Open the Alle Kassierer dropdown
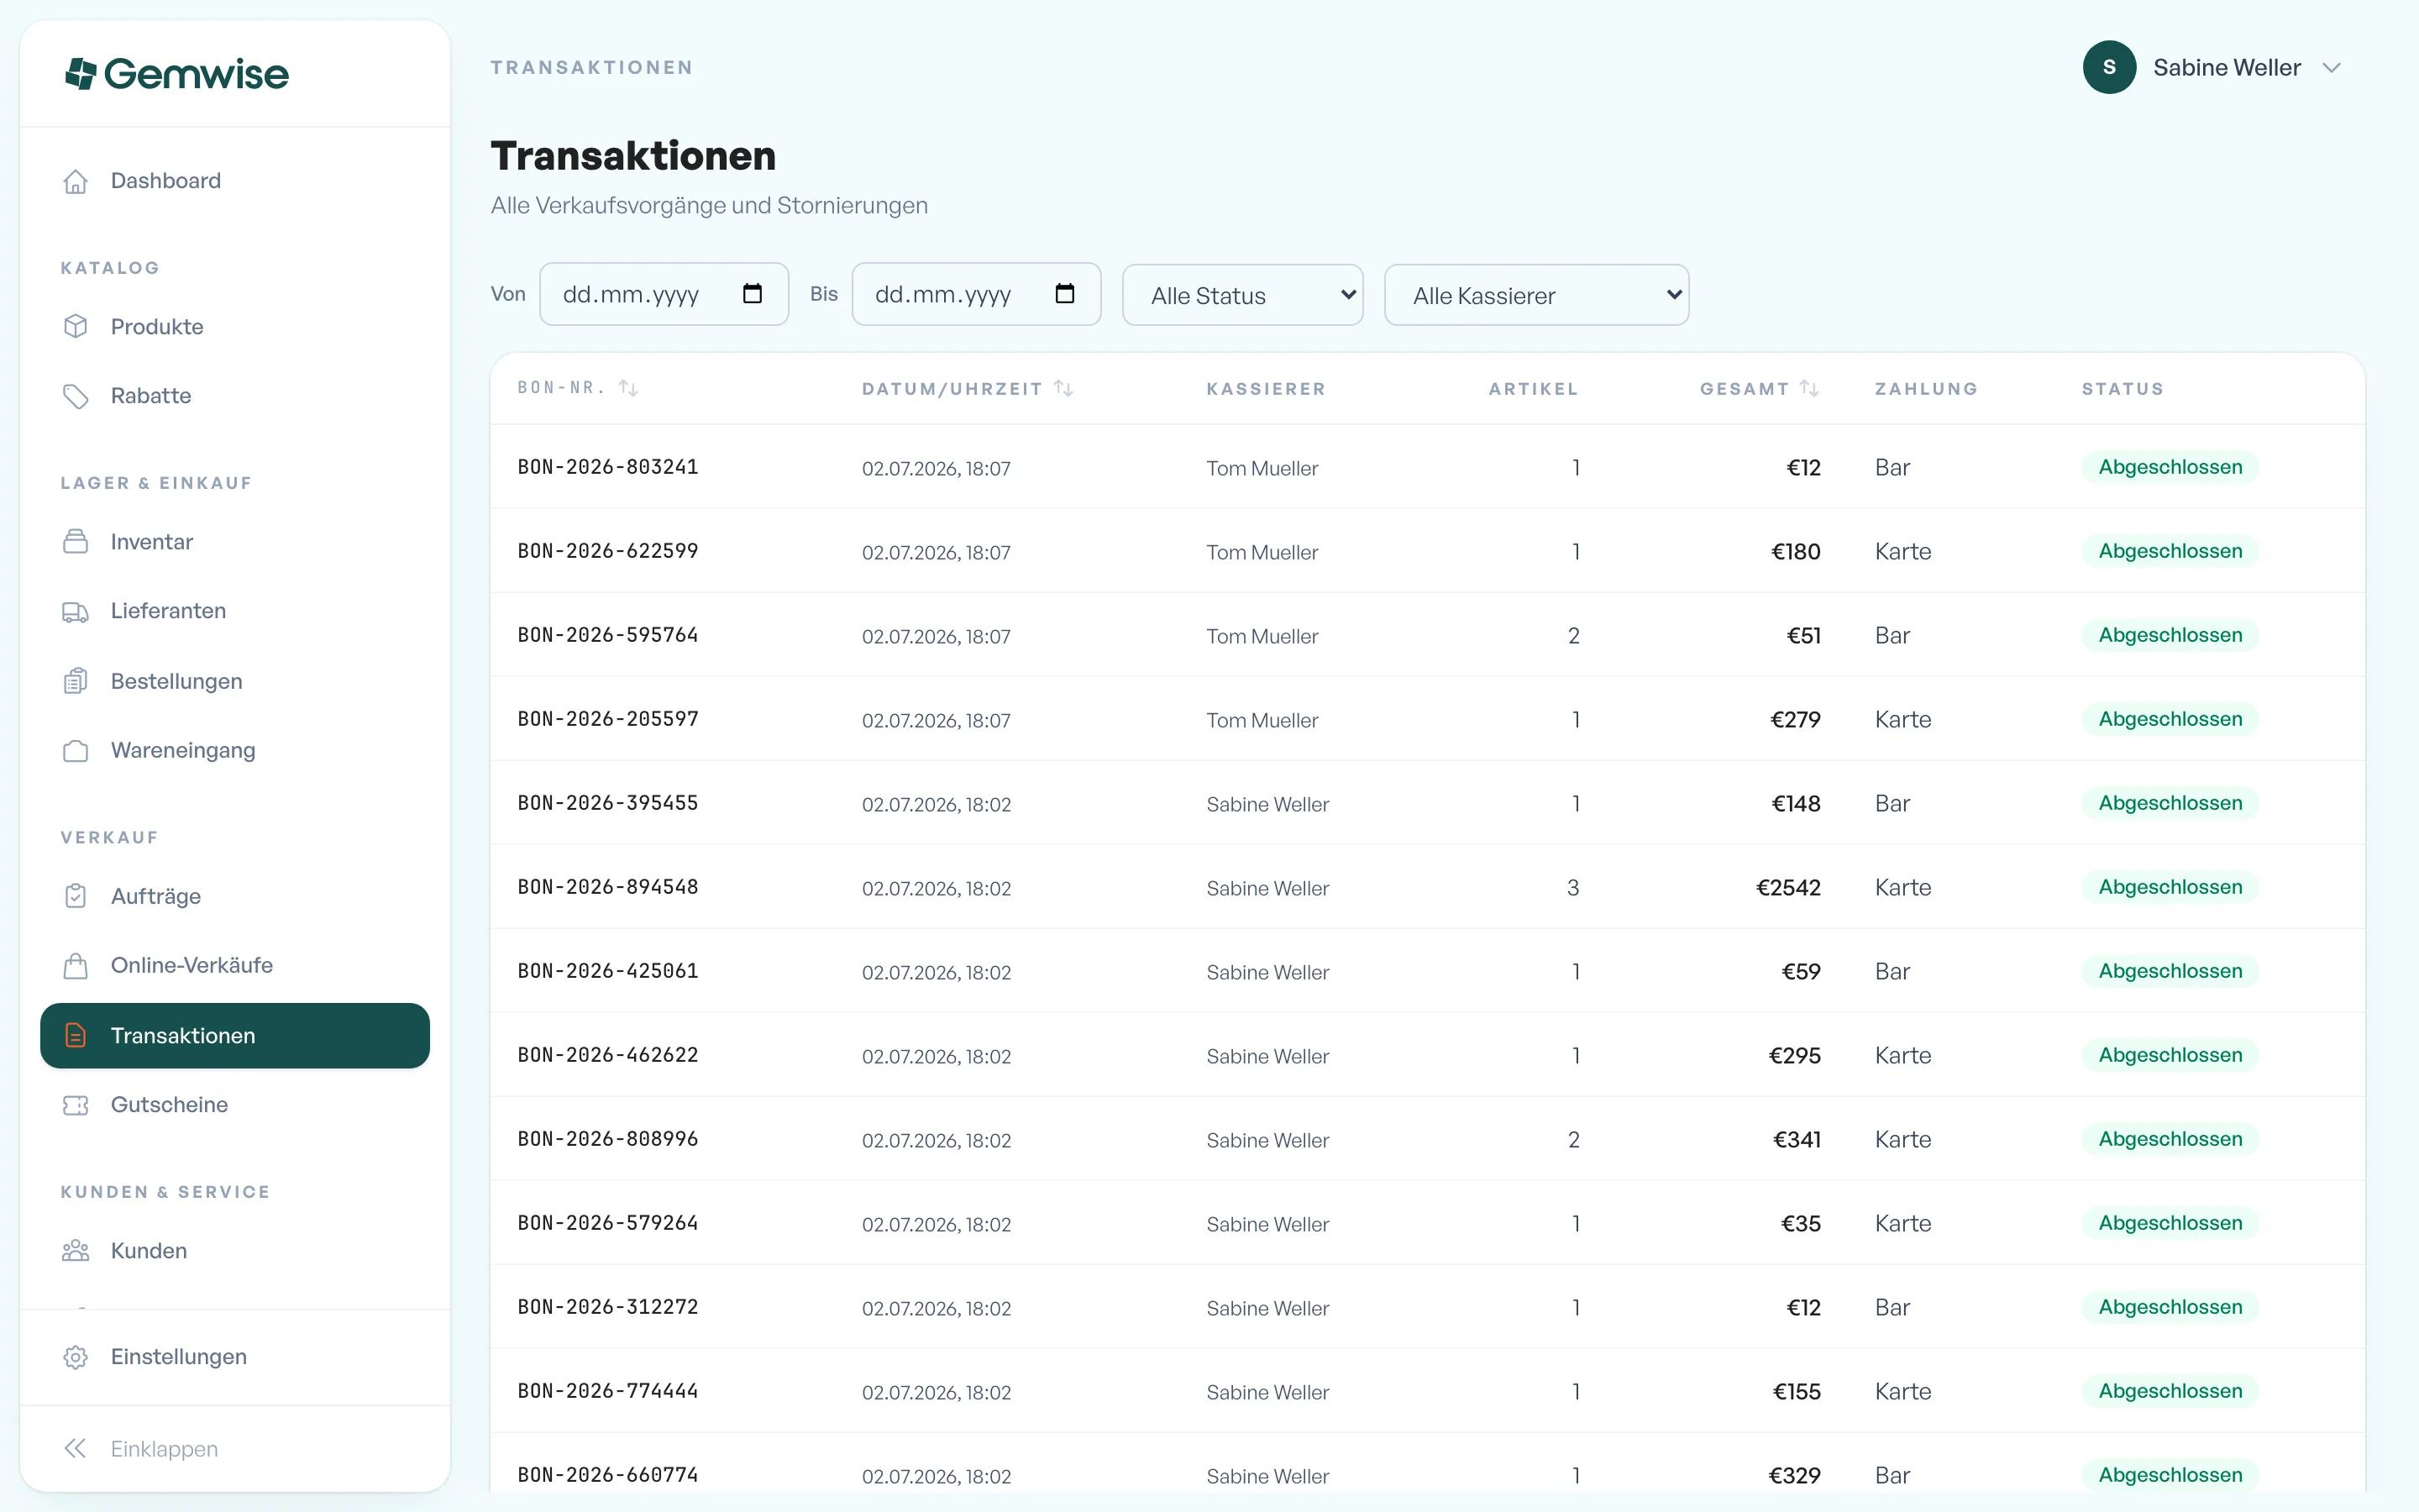The height and width of the screenshot is (1512, 2419). [1536, 295]
